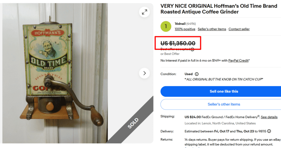281x148 pixels.
Task: Open the PayPal Credit link
Action: coord(238,60)
